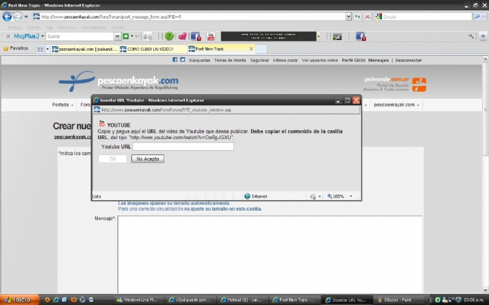489x305 pixels.
Task: Click the paleando.com.ar banner logo
Action: point(394,85)
